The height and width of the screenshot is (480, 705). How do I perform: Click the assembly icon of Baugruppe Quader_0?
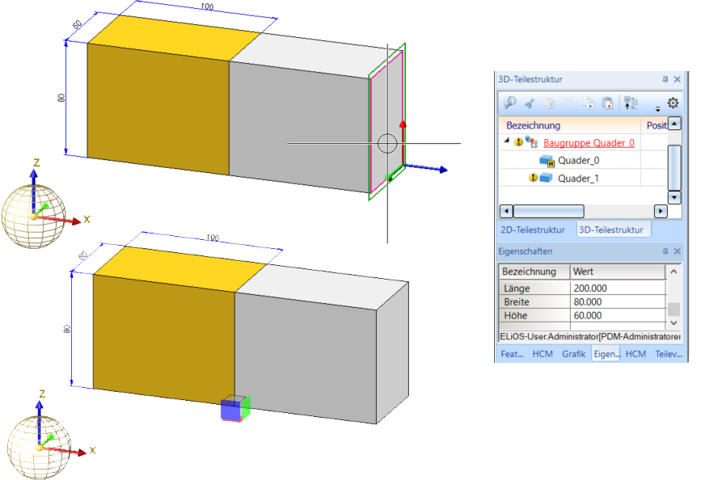531,142
